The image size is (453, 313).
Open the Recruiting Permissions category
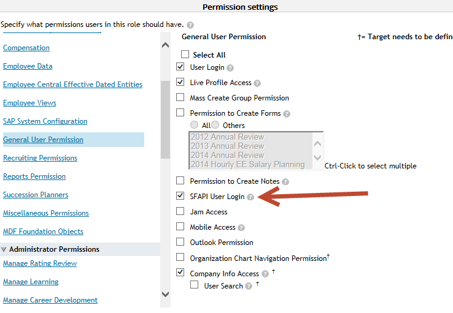tap(40, 158)
